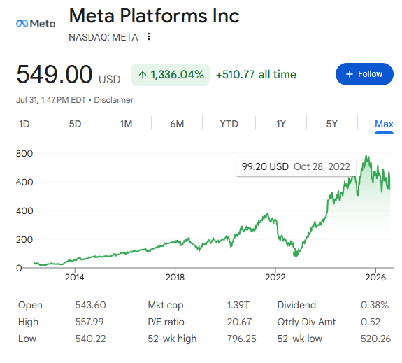
Task: Click the Mkt cap value 1.39T
Action: coord(238,305)
